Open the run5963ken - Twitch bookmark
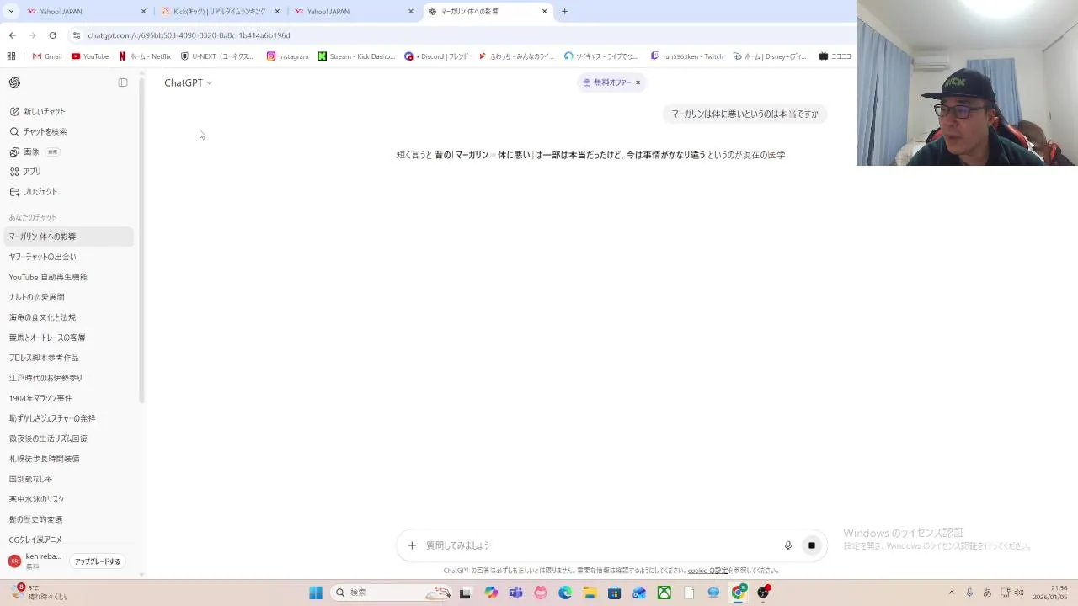Screen dimensions: 1078x606 687,56
